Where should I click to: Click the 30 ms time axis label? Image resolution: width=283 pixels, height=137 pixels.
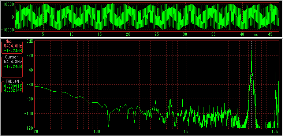point(185,34)
